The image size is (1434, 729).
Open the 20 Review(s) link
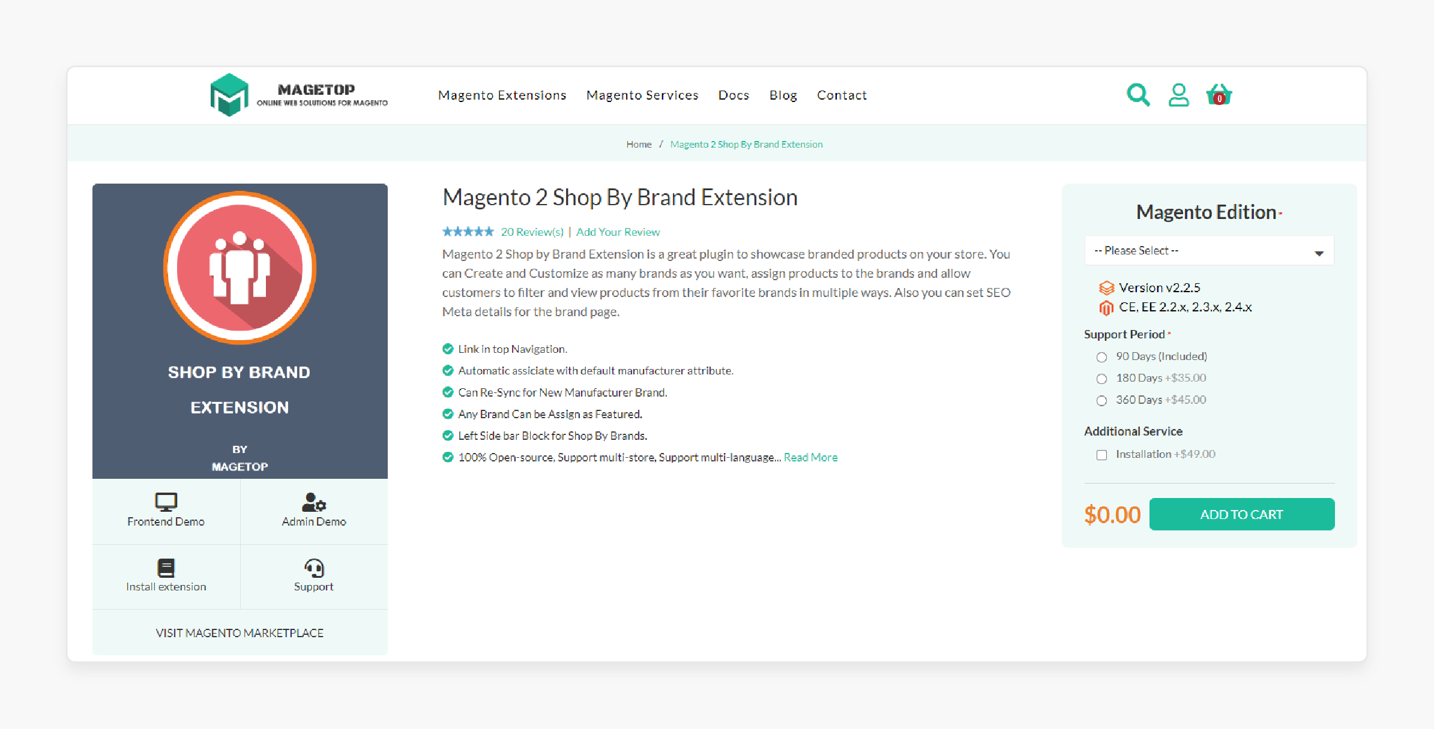[532, 232]
